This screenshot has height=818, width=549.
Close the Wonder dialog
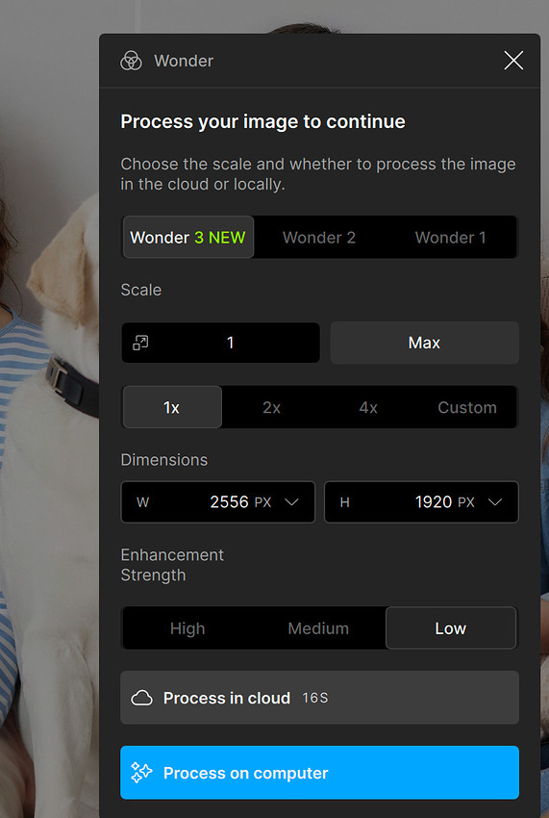[513, 61]
